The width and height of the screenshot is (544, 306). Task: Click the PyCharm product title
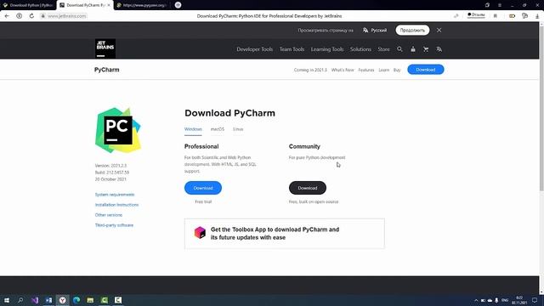coord(107,70)
